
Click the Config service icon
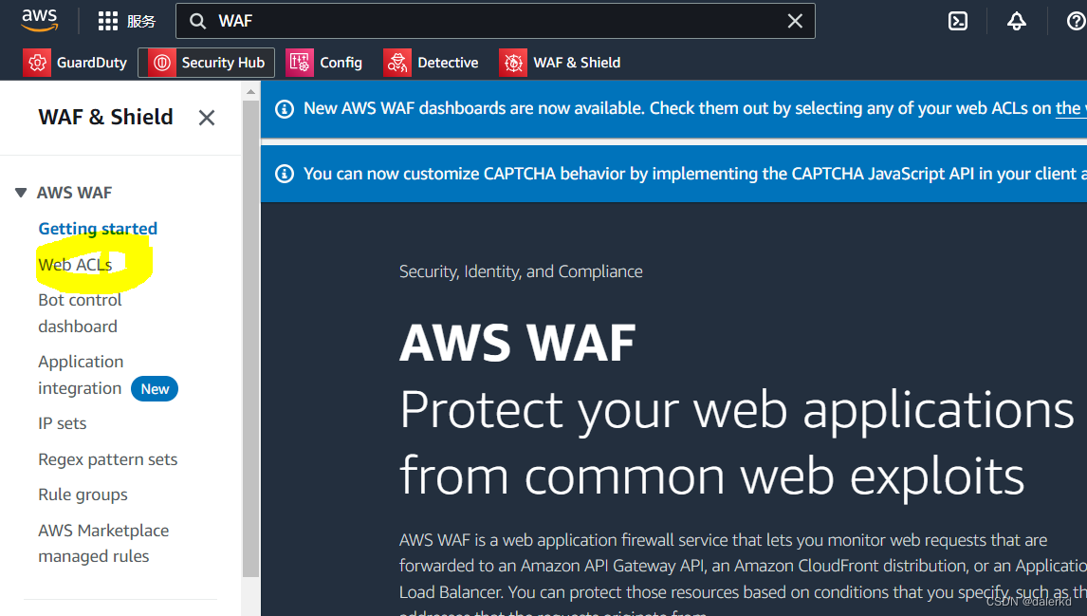pyautogui.click(x=300, y=63)
